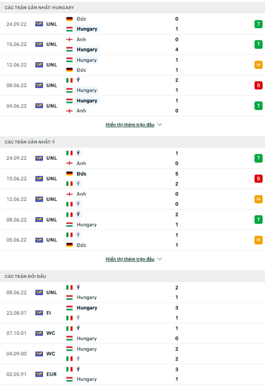Click the EUR competition icon for 02.05.91 match
This screenshot has width=265, height=386.
[39, 374]
